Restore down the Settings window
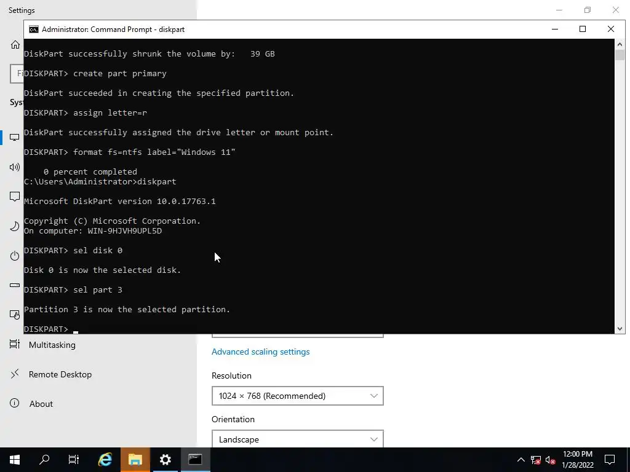 (x=588, y=10)
